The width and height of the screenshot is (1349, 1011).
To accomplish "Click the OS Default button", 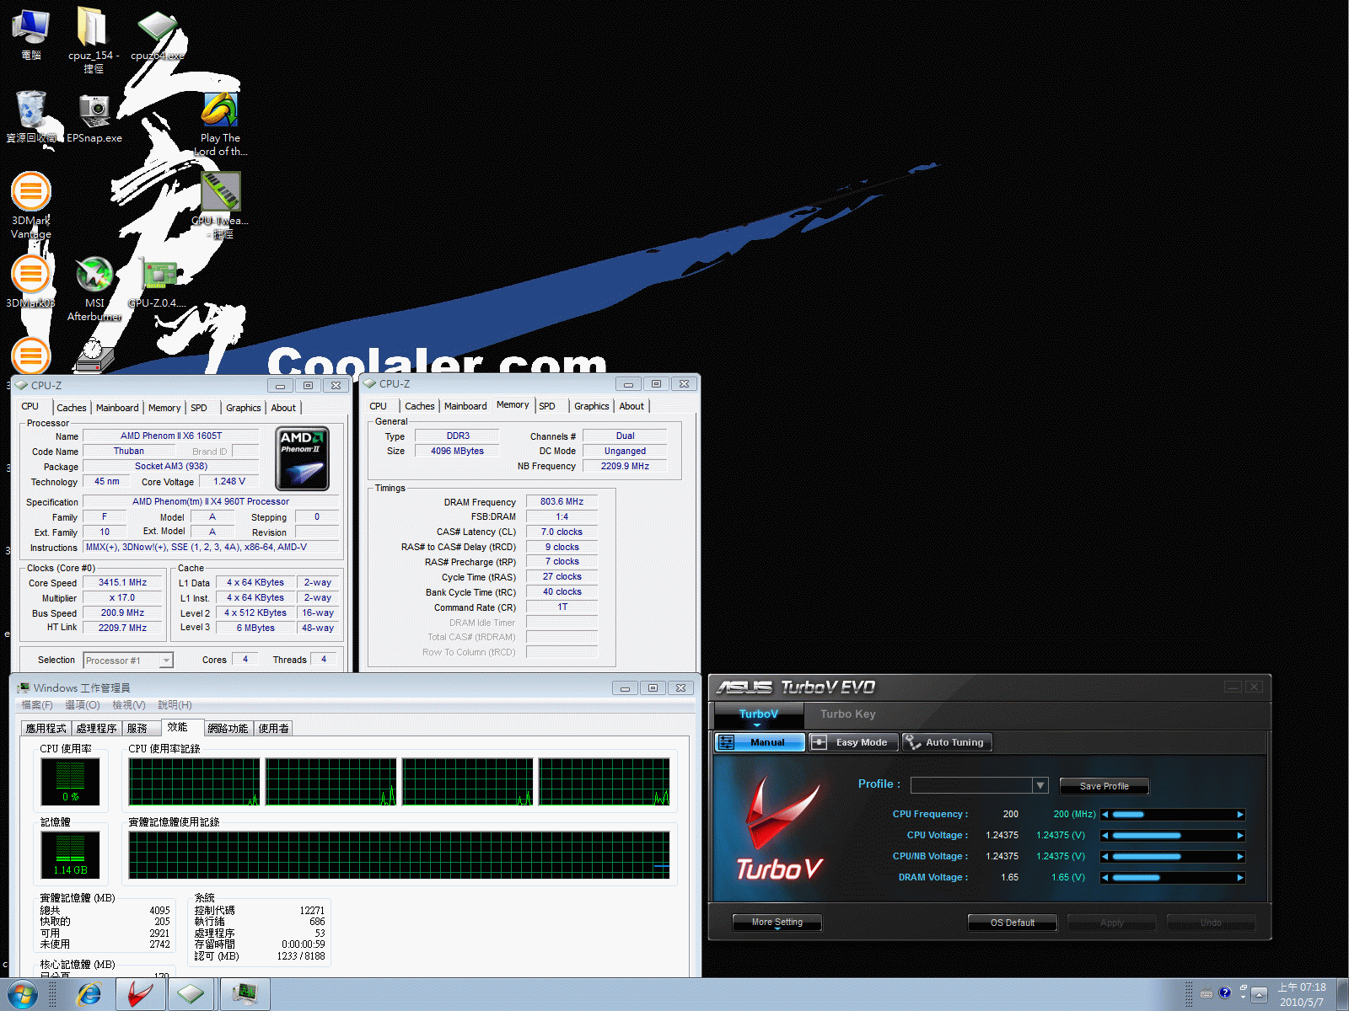I will (x=1012, y=923).
